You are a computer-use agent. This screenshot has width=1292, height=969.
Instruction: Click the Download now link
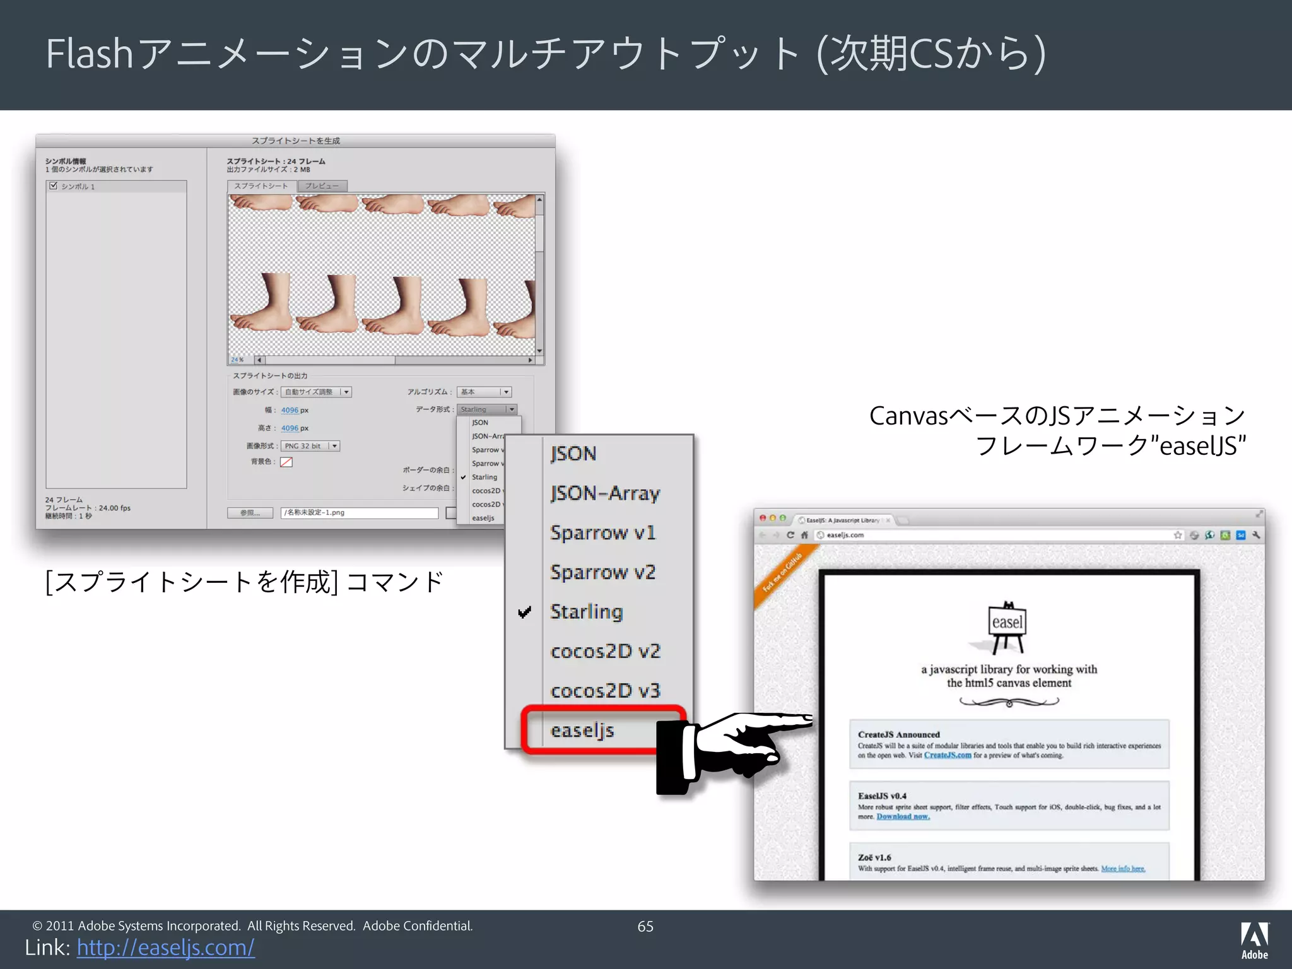tap(903, 816)
